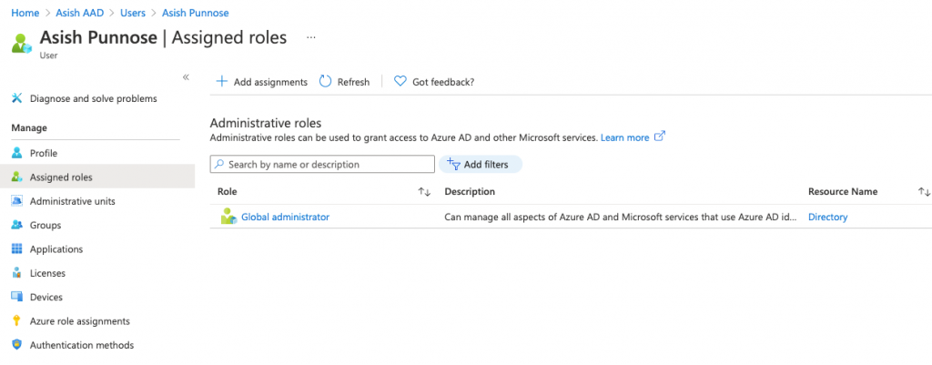
Task: Click the Add assignments plus icon
Action: point(221,81)
